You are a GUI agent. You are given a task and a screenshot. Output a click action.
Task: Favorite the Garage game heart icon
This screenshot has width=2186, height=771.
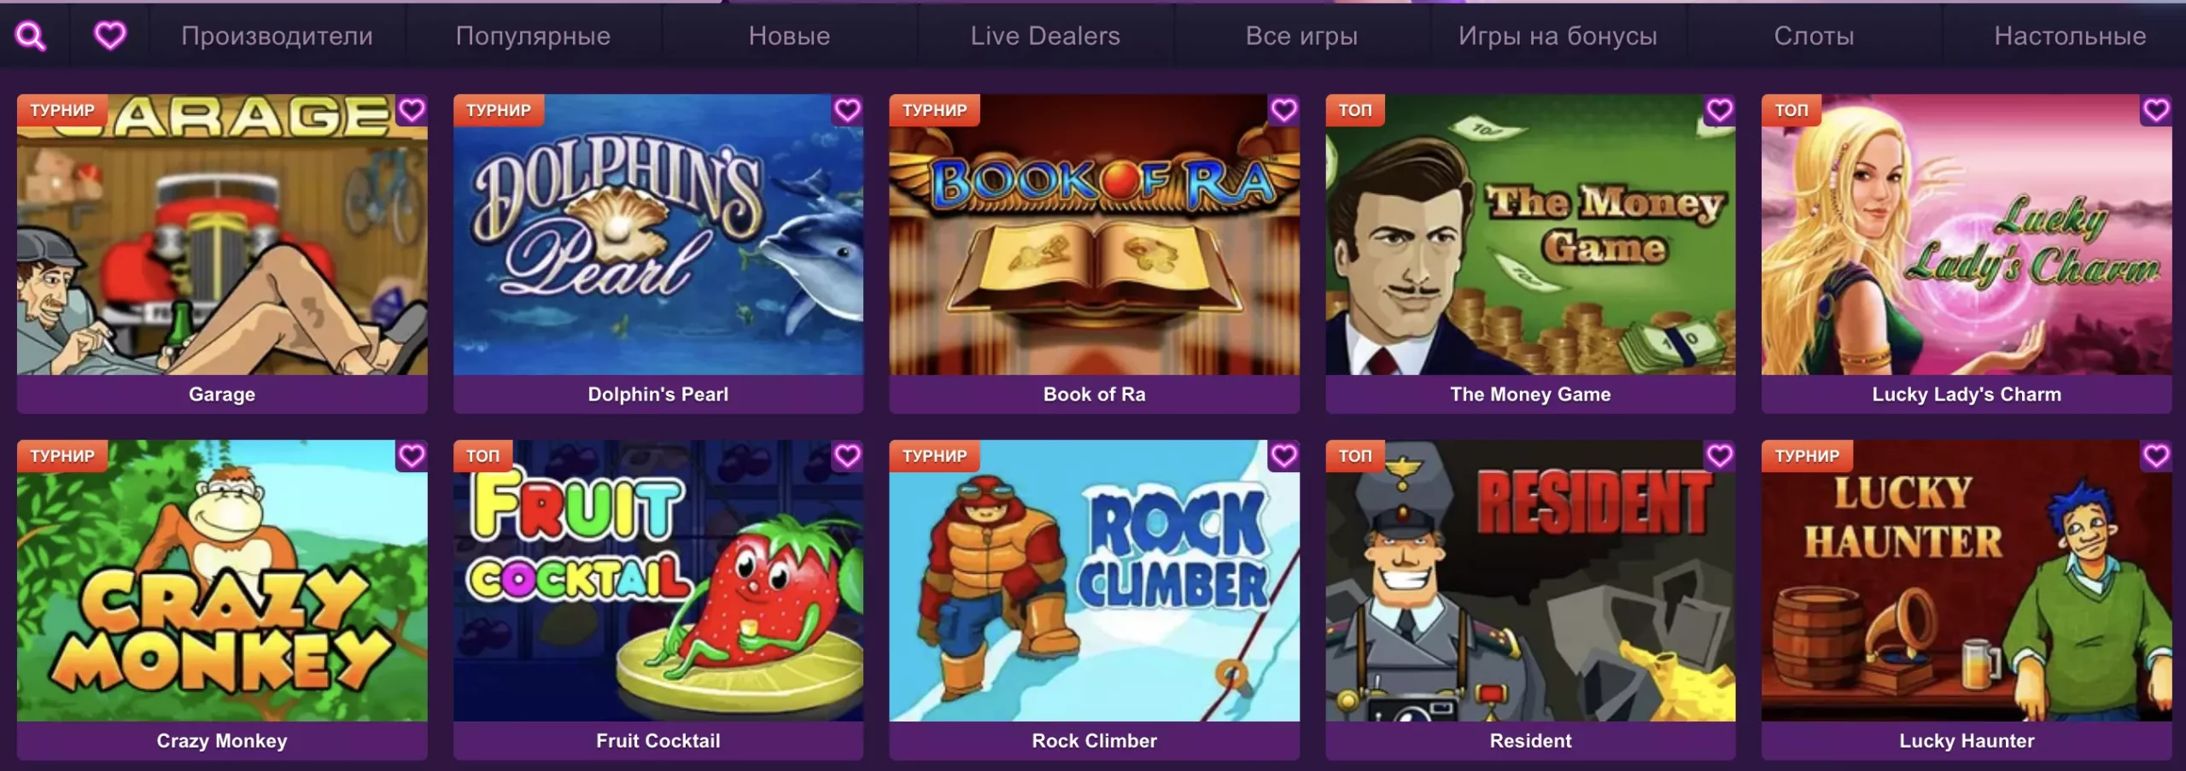point(412,110)
